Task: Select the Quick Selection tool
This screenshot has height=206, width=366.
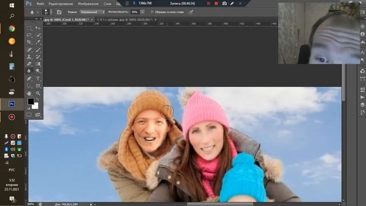Action: point(38,35)
